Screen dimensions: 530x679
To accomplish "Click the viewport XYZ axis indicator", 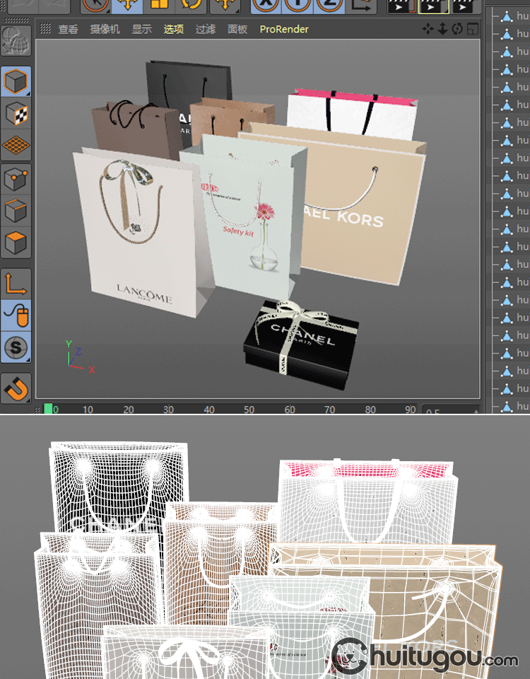I will pos(80,358).
